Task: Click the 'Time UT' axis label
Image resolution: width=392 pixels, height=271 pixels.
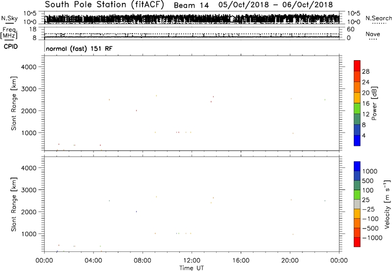Action: point(192,268)
